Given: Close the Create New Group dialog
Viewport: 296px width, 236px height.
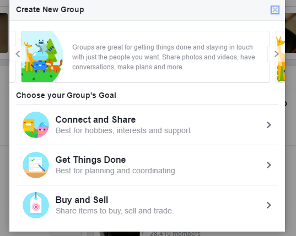Looking at the screenshot, I should click(275, 10).
